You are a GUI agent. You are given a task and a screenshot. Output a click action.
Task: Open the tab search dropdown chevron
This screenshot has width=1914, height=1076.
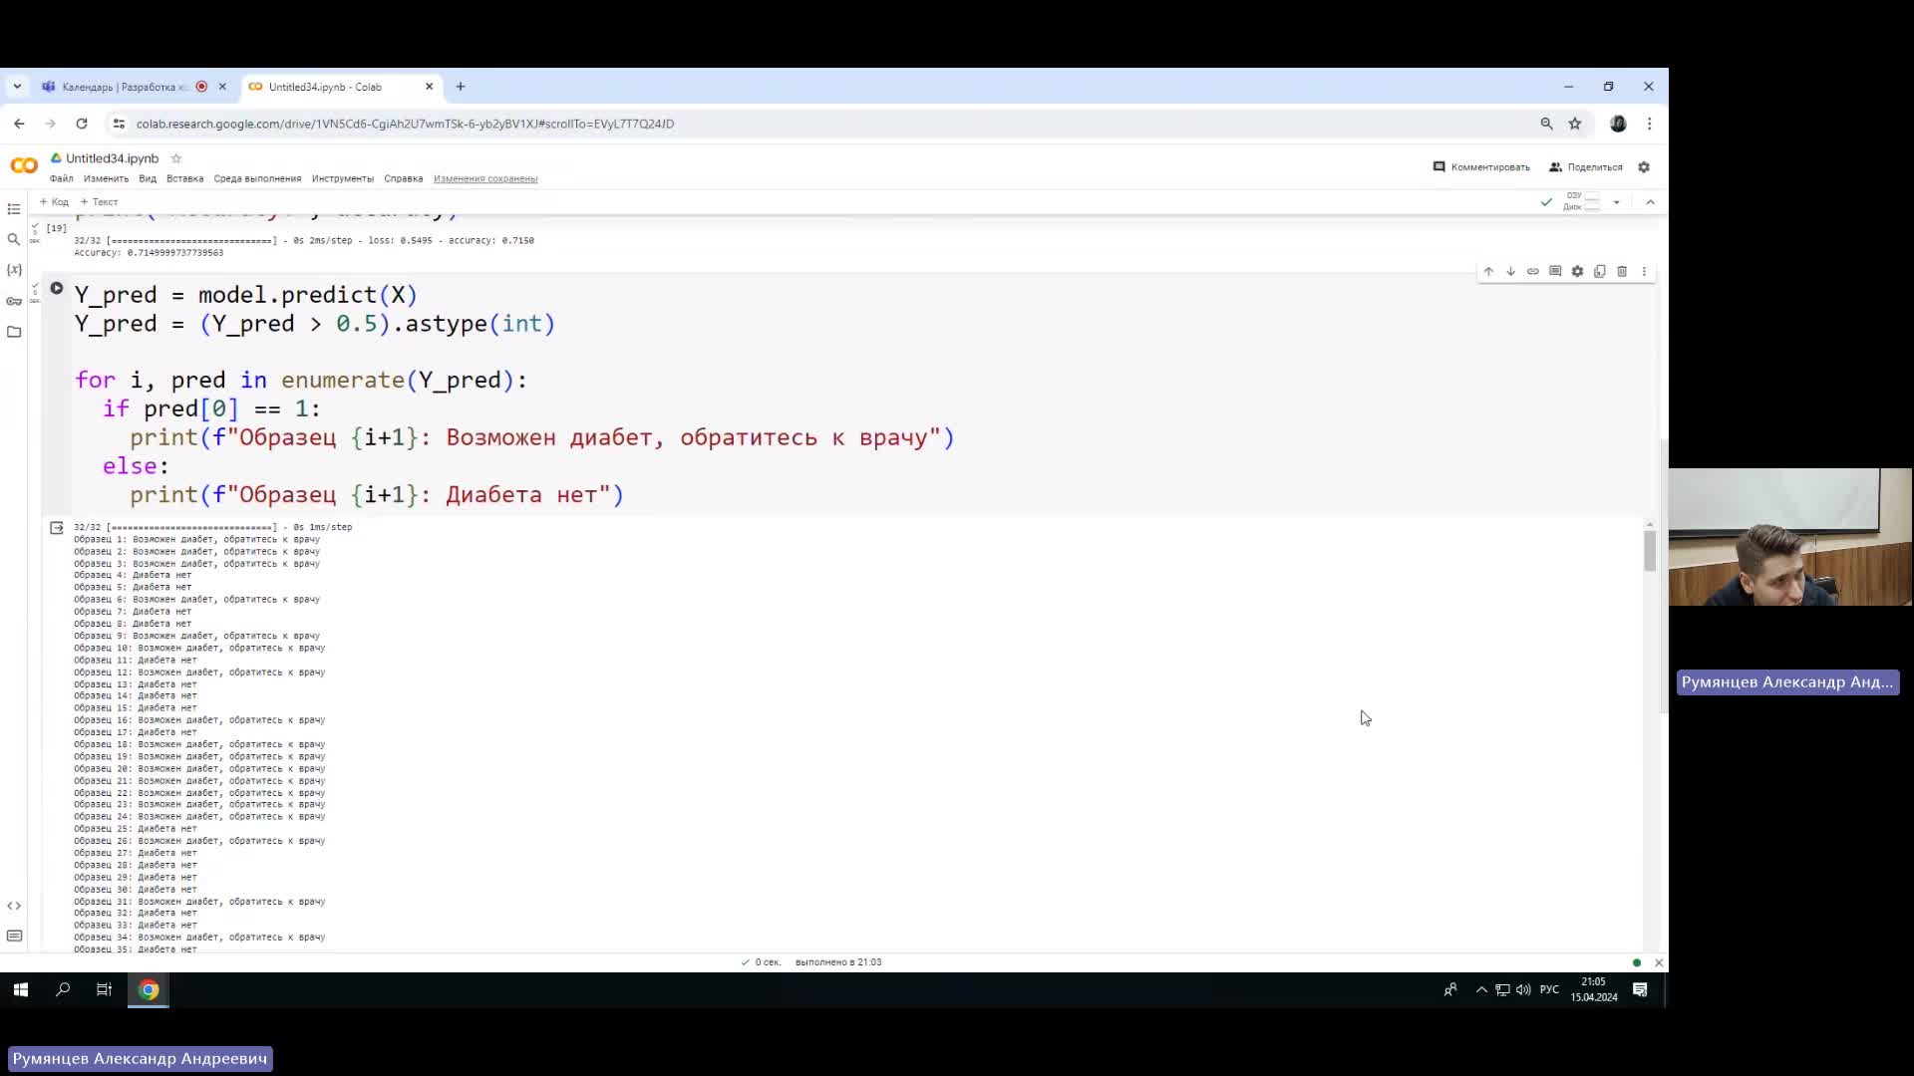(x=17, y=87)
